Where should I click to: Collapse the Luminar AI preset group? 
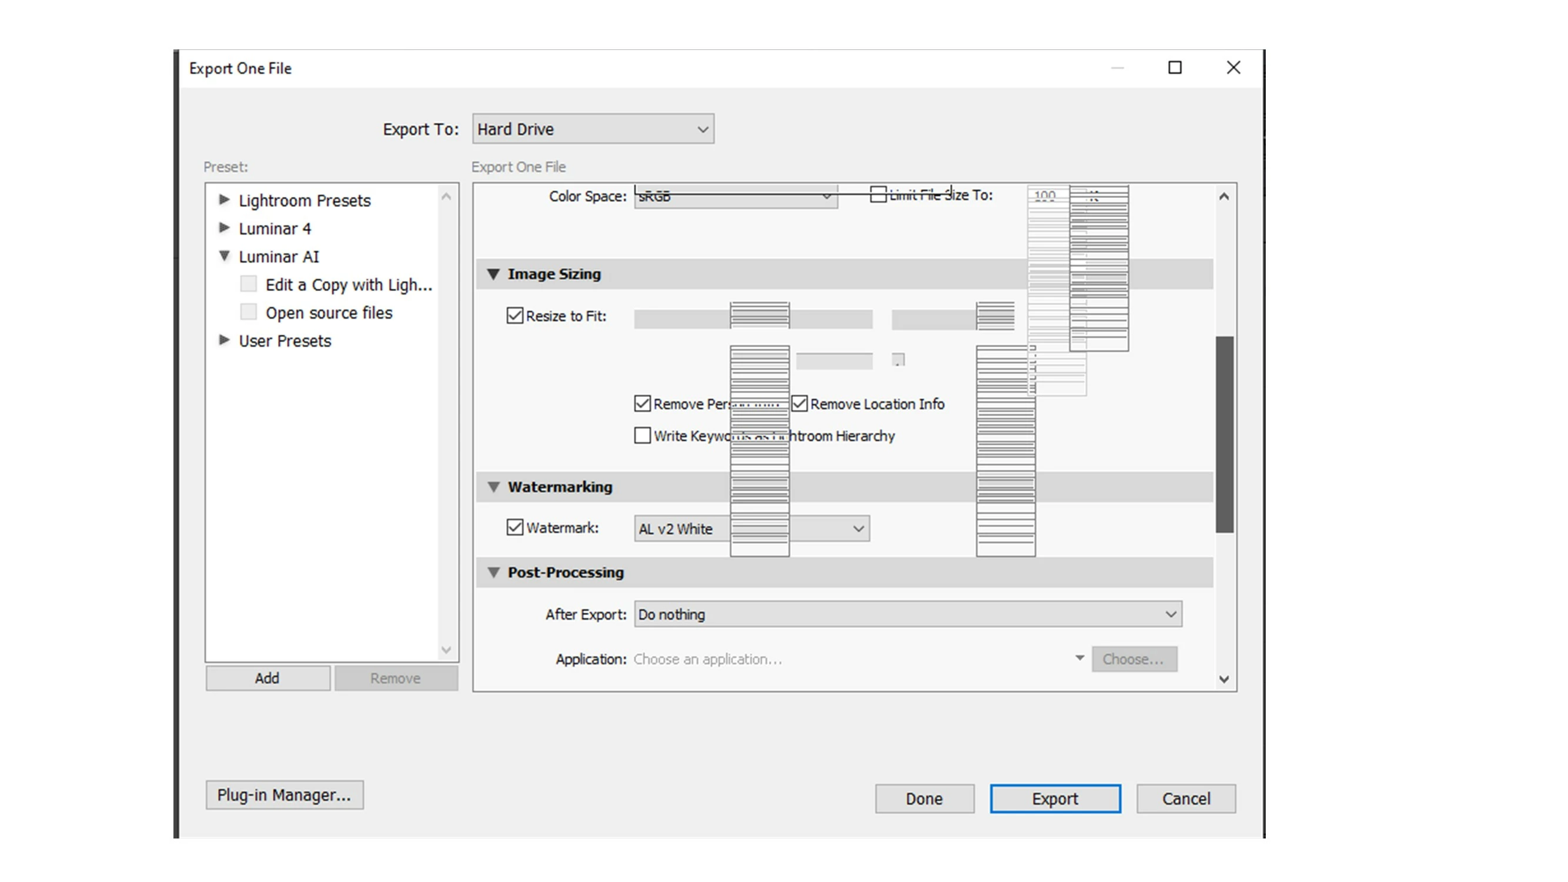coord(224,256)
